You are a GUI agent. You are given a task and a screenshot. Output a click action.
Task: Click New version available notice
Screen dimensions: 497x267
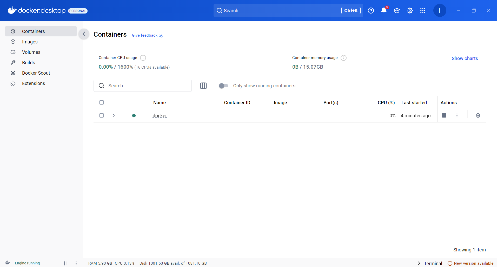(x=471, y=263)
